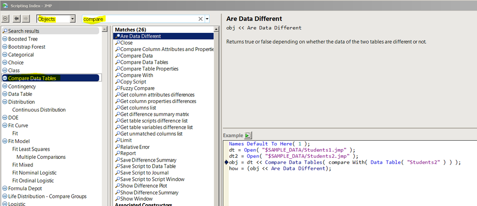The height and width of the screenshot is (206, 477).
Task: Select Choice object
Action: coord(16,62)
